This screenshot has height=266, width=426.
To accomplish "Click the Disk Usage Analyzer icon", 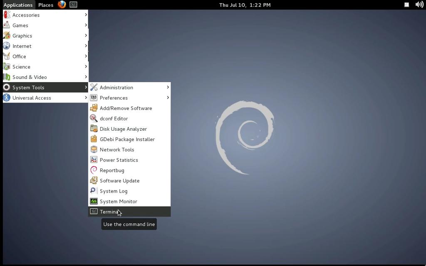I will pyautogui.click(x=94, y=129).
